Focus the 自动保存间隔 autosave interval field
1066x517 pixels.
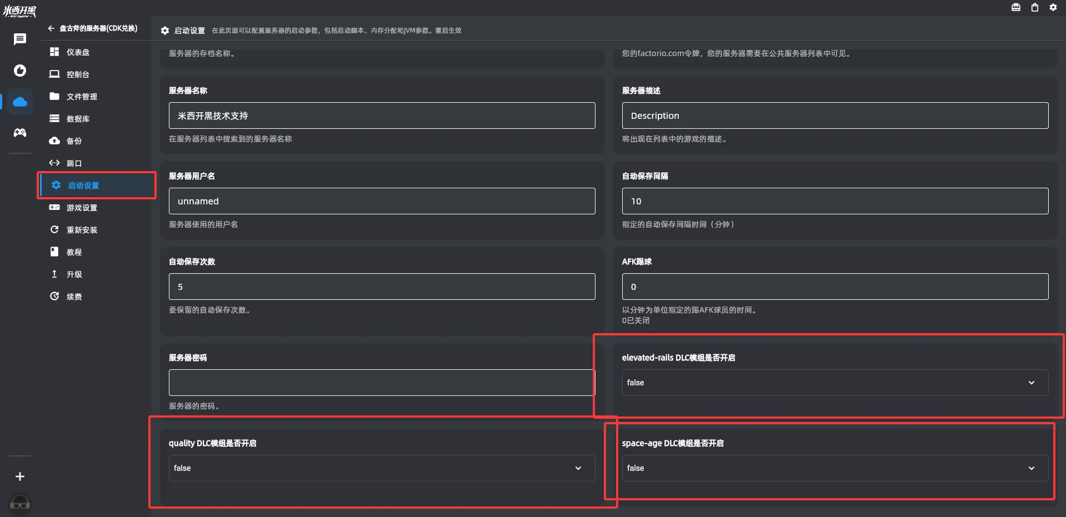click(x=834, y=201)
